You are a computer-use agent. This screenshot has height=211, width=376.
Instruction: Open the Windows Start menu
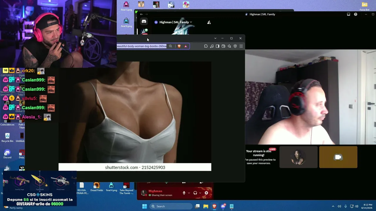click(145, 206)
